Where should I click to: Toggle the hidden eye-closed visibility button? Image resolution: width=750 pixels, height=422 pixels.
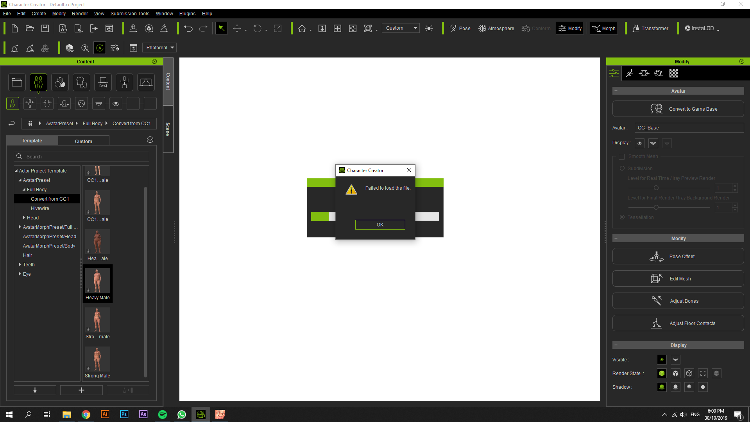675,360
